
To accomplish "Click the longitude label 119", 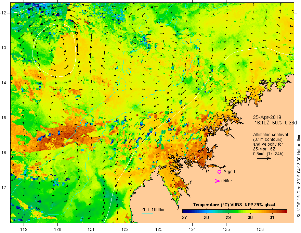I will tap(24, 229).
